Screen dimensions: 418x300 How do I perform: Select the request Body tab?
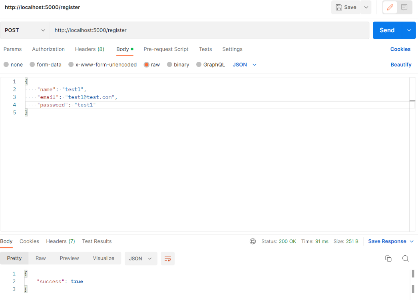[x=125, y=49]
